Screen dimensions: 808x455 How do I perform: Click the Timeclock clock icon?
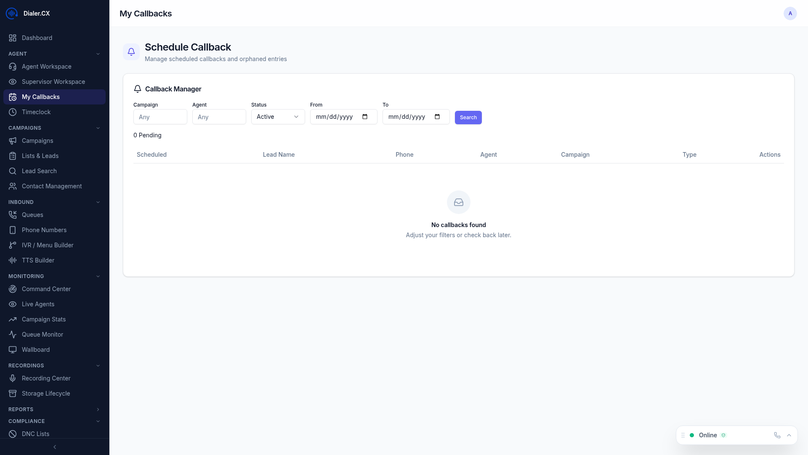(13, 112)
